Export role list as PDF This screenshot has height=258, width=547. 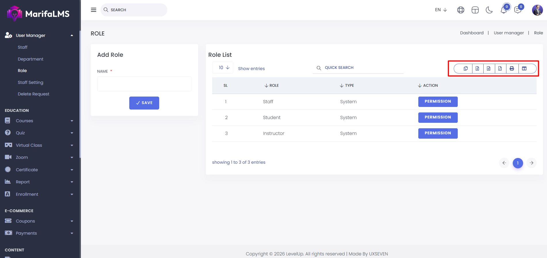(x=500, y=69)
